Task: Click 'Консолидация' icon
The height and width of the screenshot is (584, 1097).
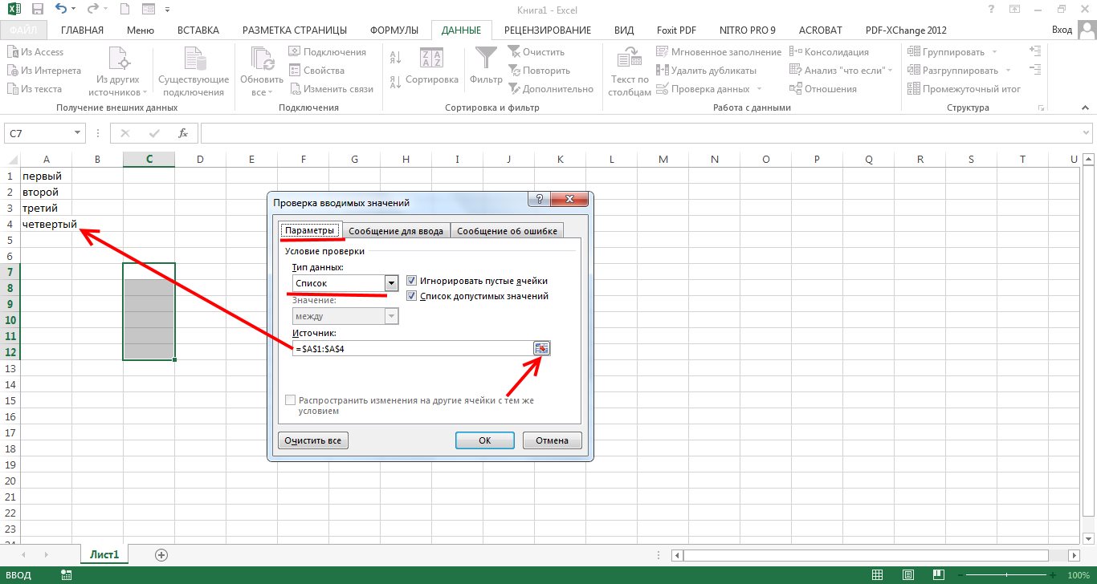Action: 796,52
